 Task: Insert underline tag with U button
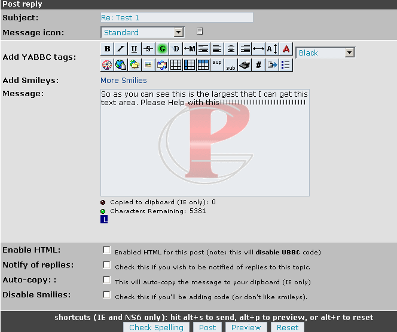coord(134,50)
